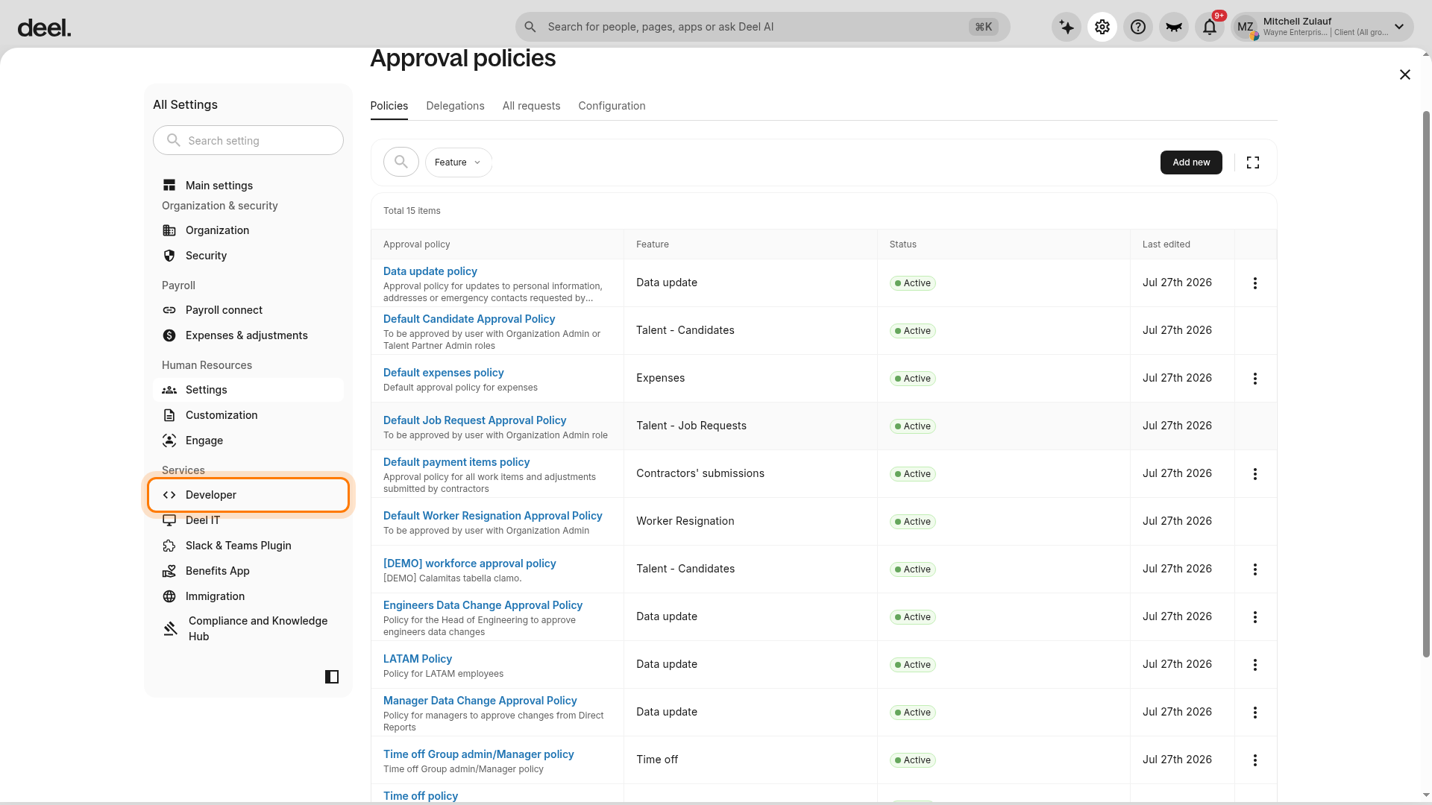The height and width of the screenshot is (805, 1432).
Task: Open Organization settings
Action: click(x=248, y=230)
